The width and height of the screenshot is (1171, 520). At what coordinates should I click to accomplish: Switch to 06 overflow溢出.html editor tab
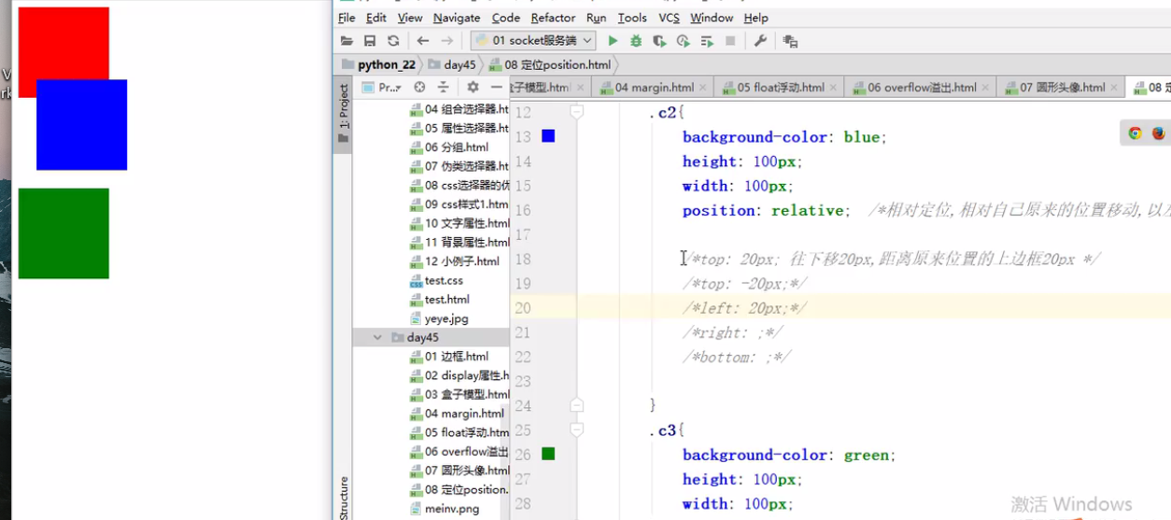(922, 87)
